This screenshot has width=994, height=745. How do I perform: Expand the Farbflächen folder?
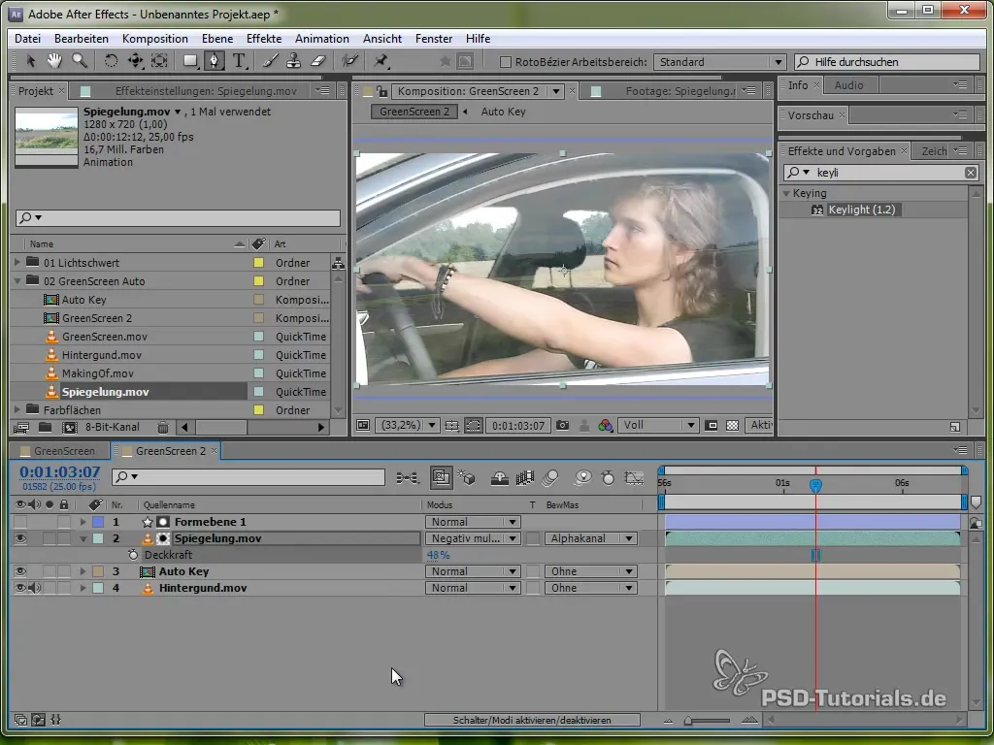(x=17, y=410)
